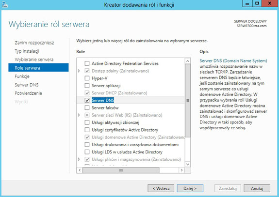
Task: Click the Dalej > button
Action: click(x=190, y=188)
